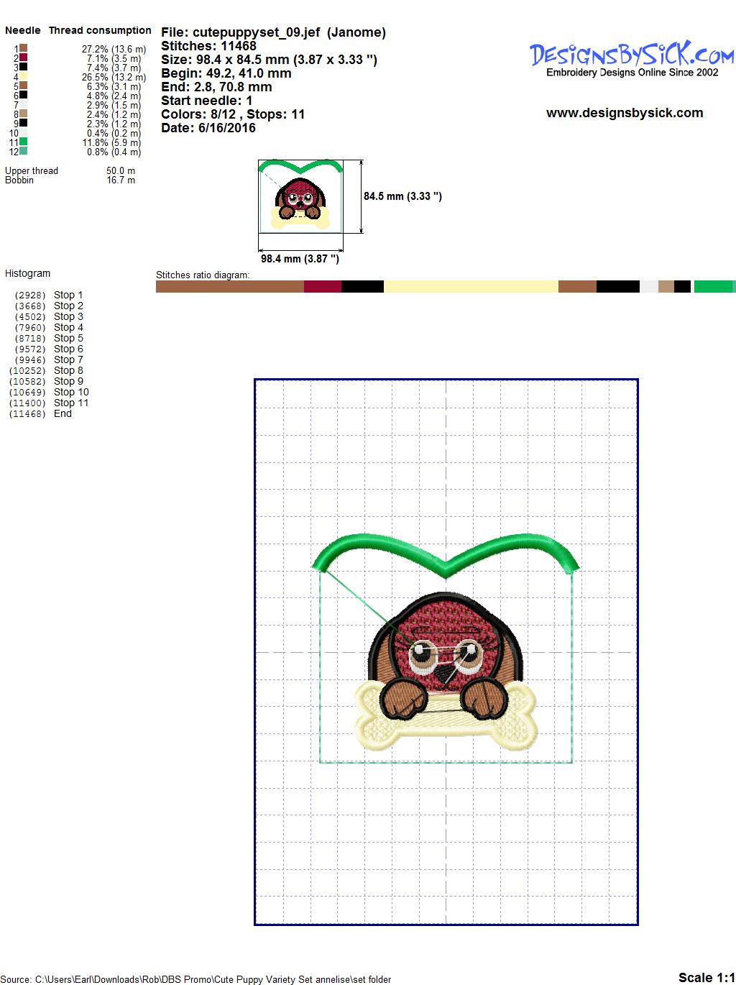Click the needle 12 teal color swatch
Image resolution: width=736 pixels, height=985 pixels.
pos(23,152)
